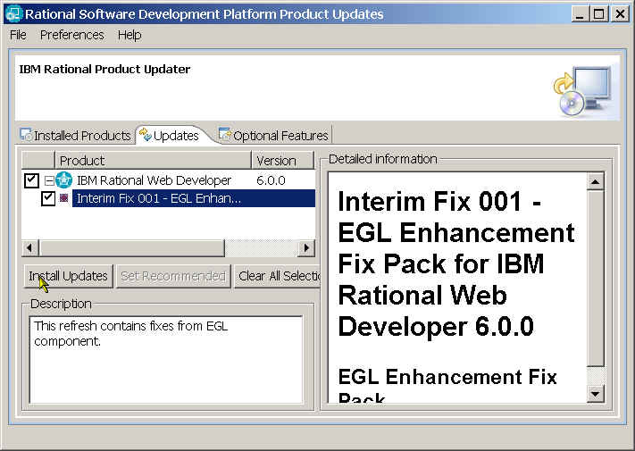The height and width of the screenshot is (451, 635).
Task: Click the 6.0.0 version cell
Action: (x=271, y=180)
